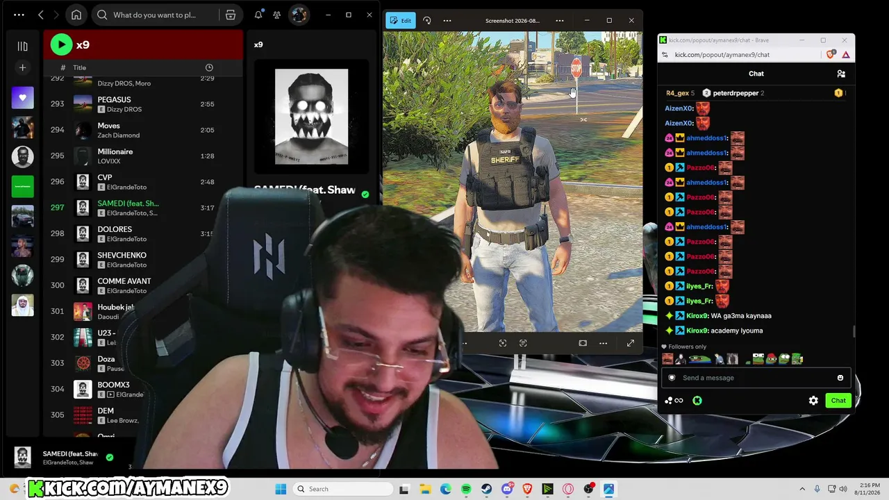Image resolution: width=889 pixels, height=500 pixels.
Task: Open Liked Songs in Spotify sidebar
Action: tap(22, 98)
